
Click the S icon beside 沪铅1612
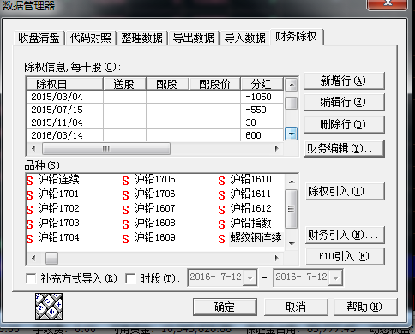click(x=221, y=210)
